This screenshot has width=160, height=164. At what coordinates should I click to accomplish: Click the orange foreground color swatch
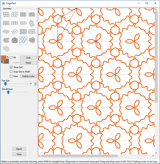coord(4,58)
